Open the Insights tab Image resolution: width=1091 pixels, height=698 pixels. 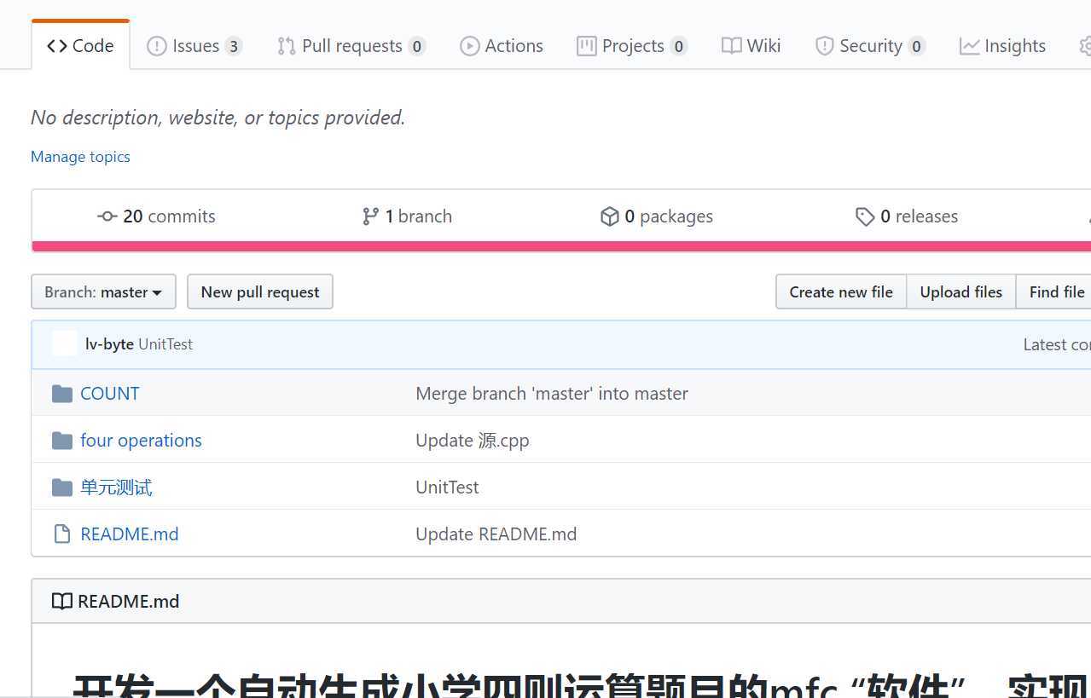point(1002,46)
